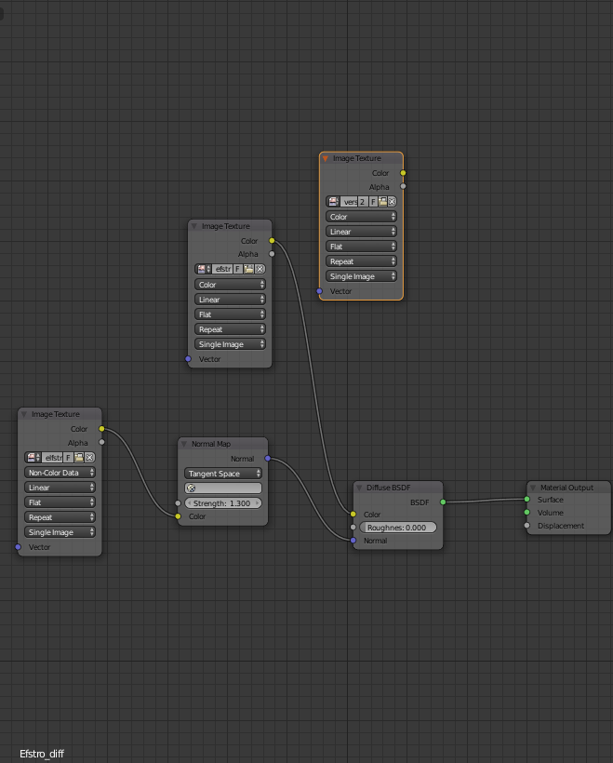Collapse the selected orange-outlined Image Texture node
The height and width of the screenshot is (763, 613).
point(325,158)
